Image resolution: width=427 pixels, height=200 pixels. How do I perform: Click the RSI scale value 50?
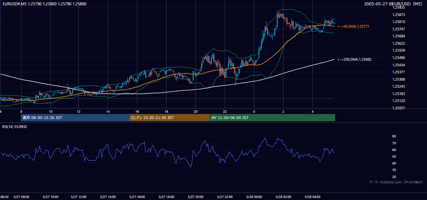pos(394,156)
